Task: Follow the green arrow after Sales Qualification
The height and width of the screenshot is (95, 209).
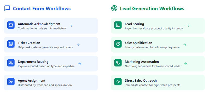Action: pyautogui.click(x=185, y=45)
